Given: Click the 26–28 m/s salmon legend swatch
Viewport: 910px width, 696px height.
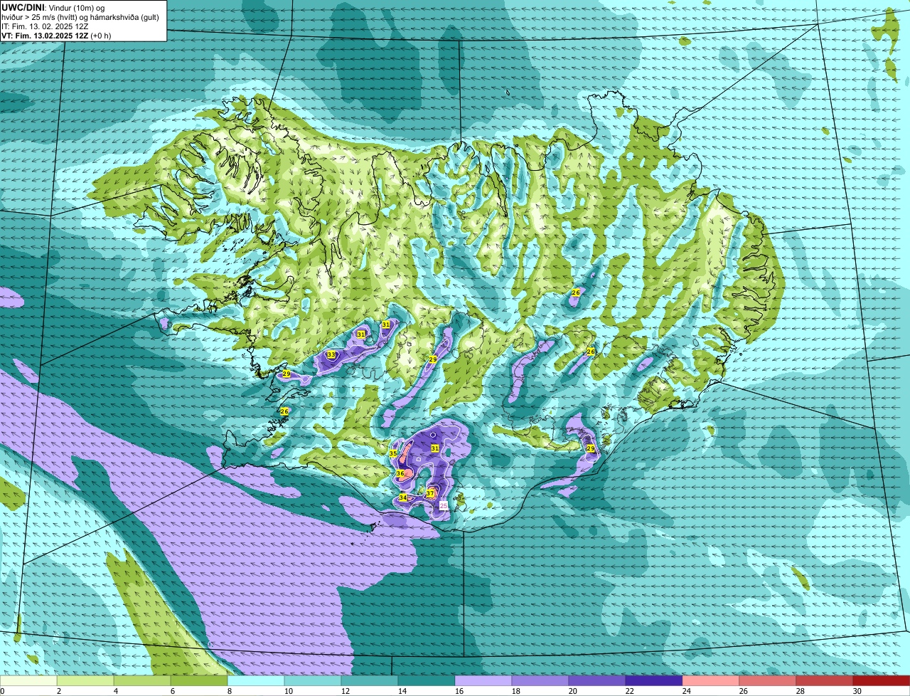Looking at the screenshot, I should [x=768, y=681].
